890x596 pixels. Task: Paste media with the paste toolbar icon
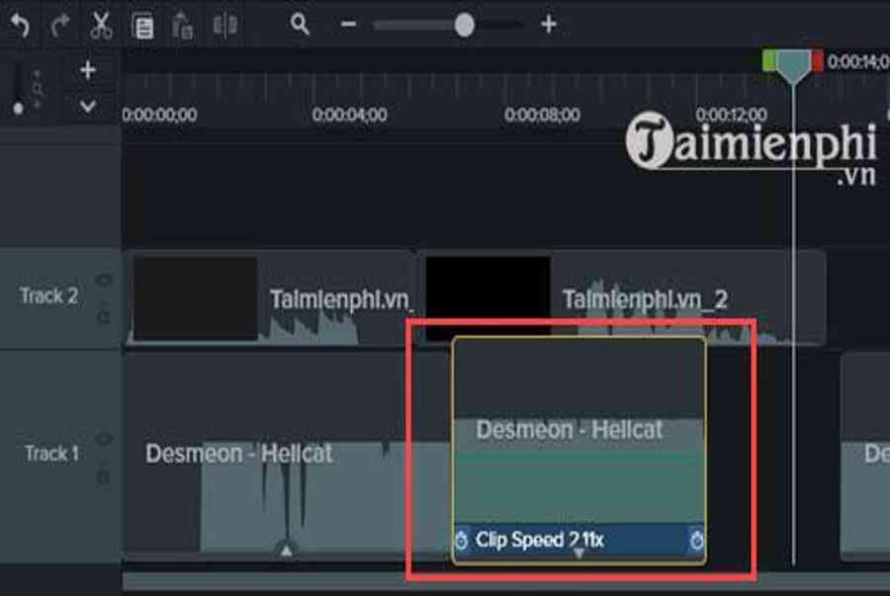(x=183, y=26)
